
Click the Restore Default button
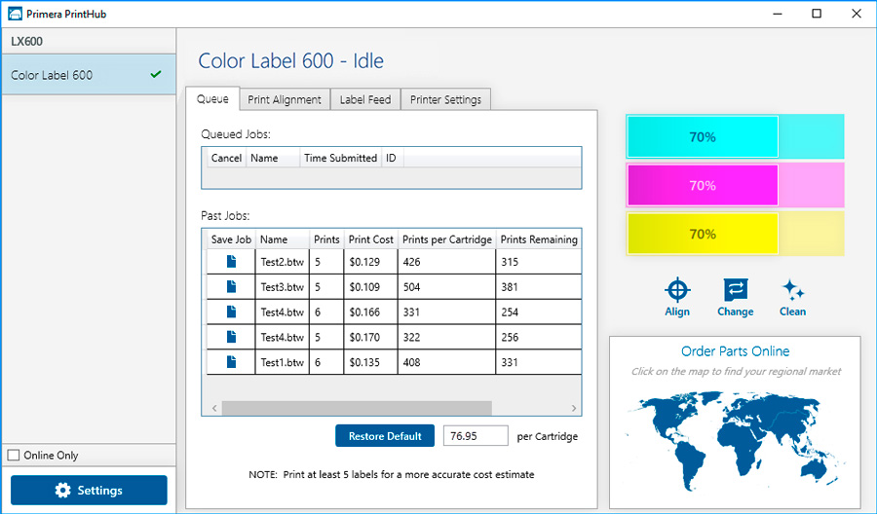385,436
